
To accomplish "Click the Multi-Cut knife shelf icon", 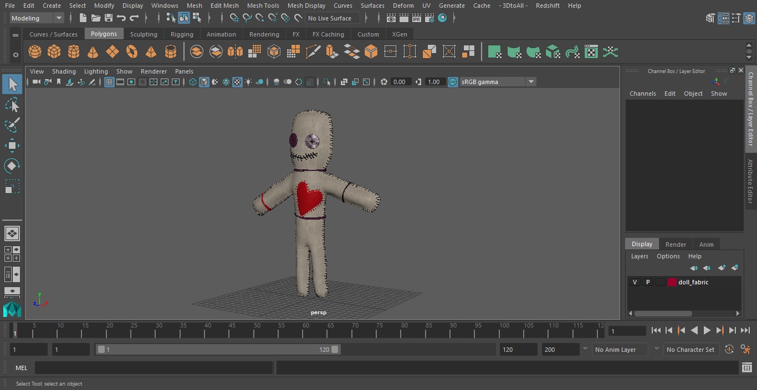I will coord(313,52).
